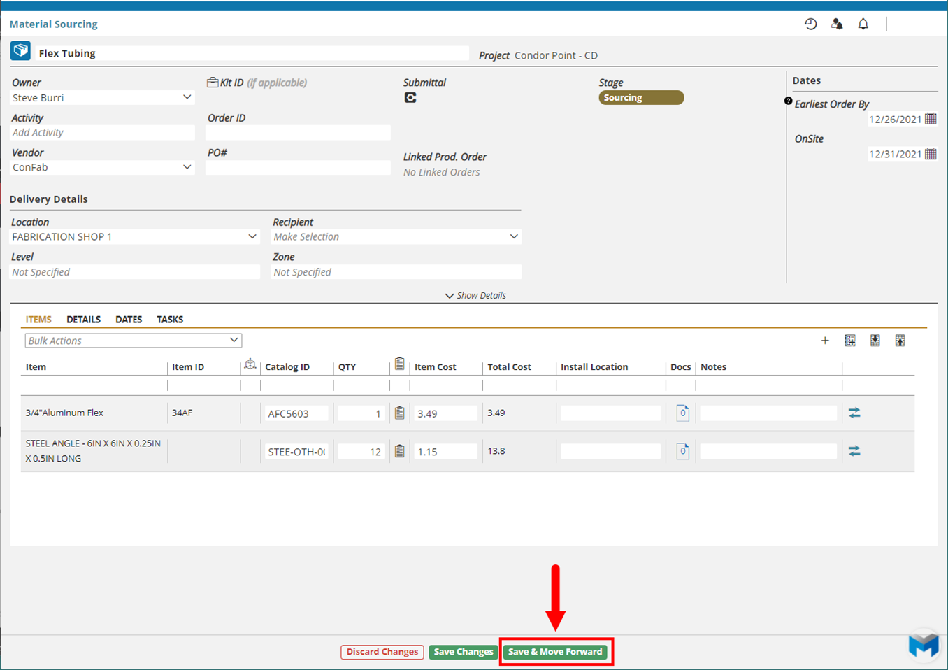
Task: Click the plus icon to add item
Action: click(x=825, y=341)
